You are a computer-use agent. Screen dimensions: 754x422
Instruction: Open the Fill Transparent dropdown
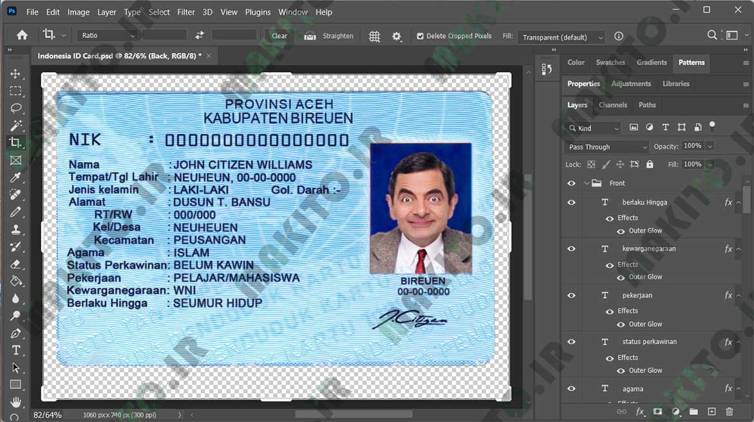click(x=562, y=37)
